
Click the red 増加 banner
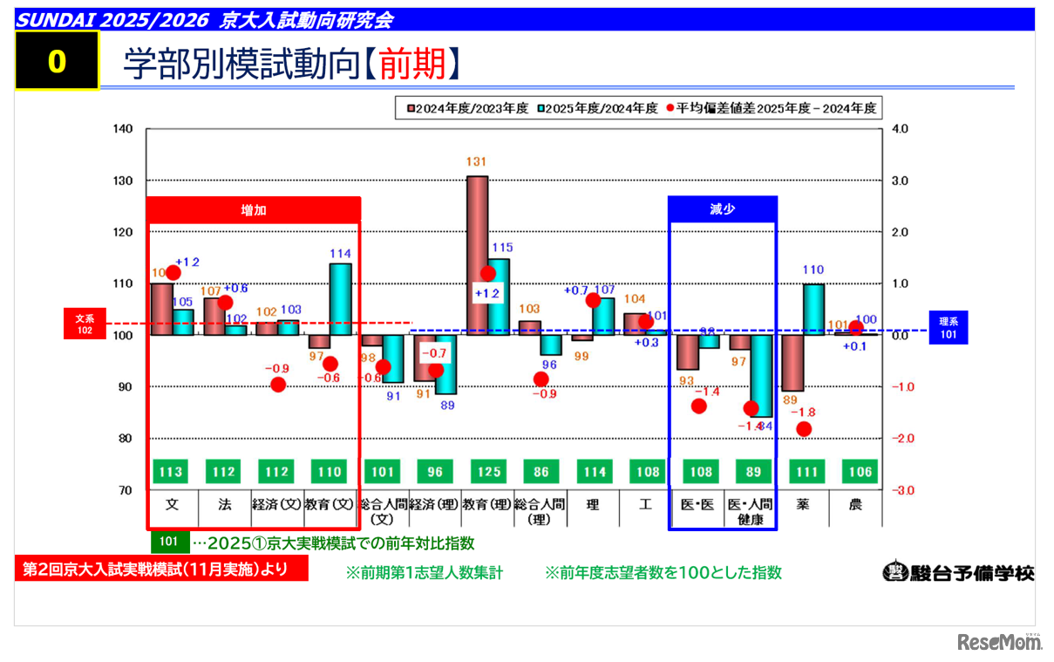coord(252,209)
